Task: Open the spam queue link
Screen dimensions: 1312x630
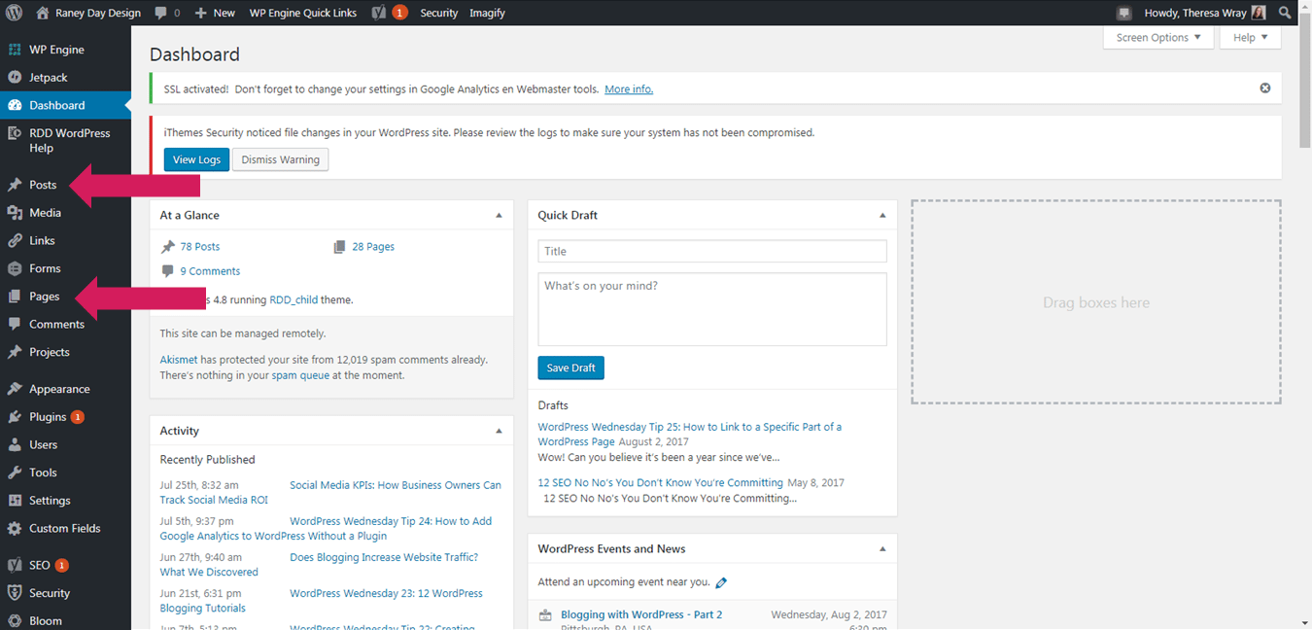Action: [x=300, y=375]
